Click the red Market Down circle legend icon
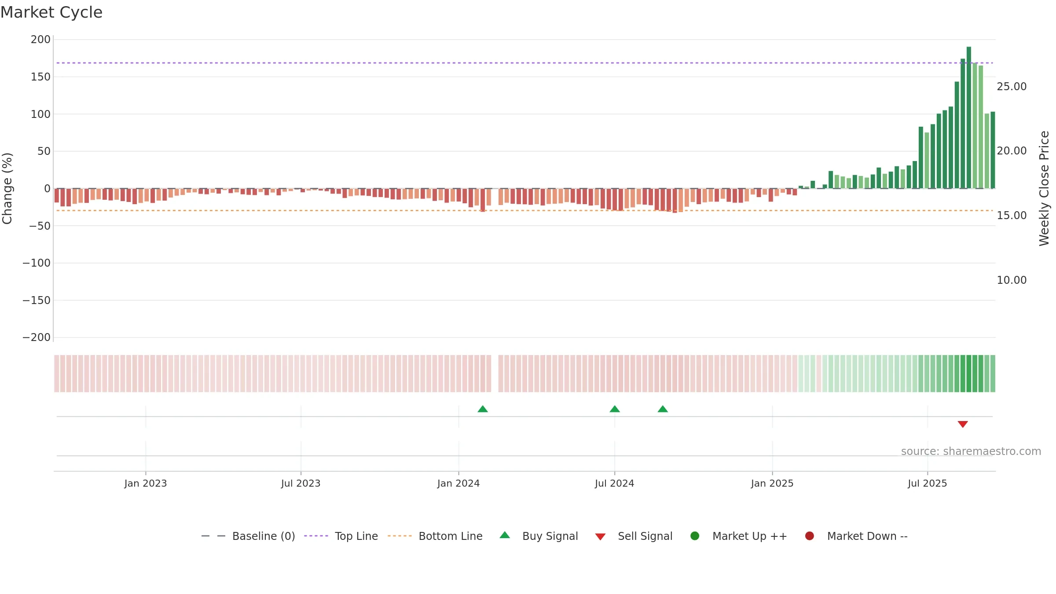This screenshot has height=594, width=1056. pyautogui.click(x=809, y=536)
